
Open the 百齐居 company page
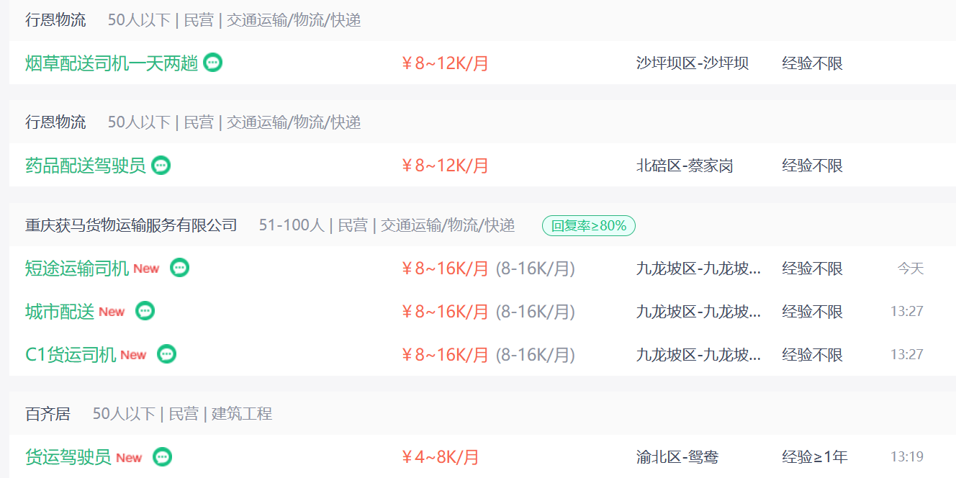48,414
